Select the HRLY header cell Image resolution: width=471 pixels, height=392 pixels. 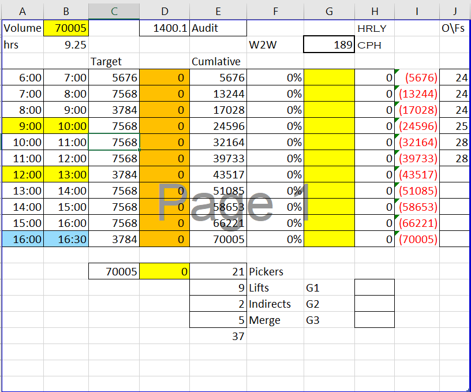point(375,28)
